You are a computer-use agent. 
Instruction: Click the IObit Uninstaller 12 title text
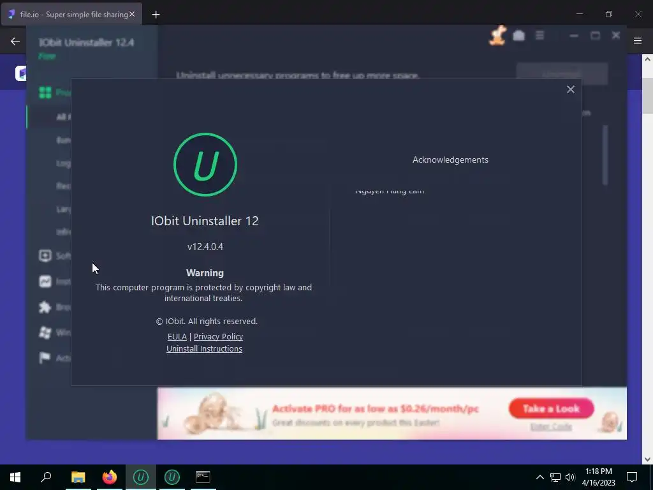tap(205, 221)
